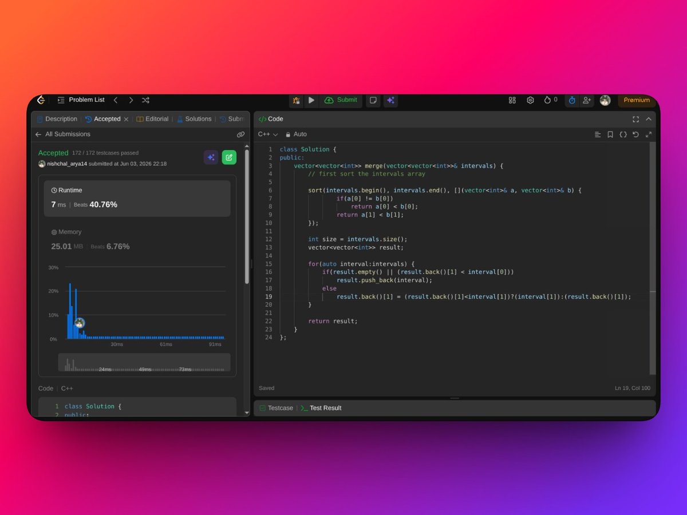Go to the next problem arrow

[131, 100]
